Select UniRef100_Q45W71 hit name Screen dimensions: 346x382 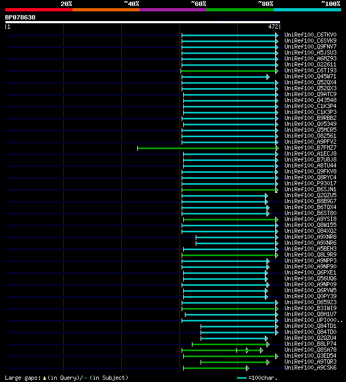(x=310, y=76)
